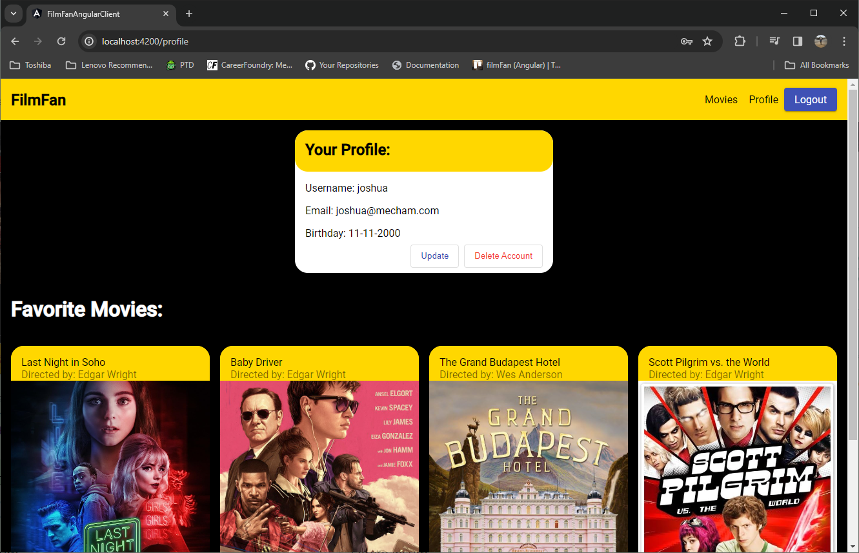Click the Update profile button
859x553 pixels.
(x=435, y=256)
